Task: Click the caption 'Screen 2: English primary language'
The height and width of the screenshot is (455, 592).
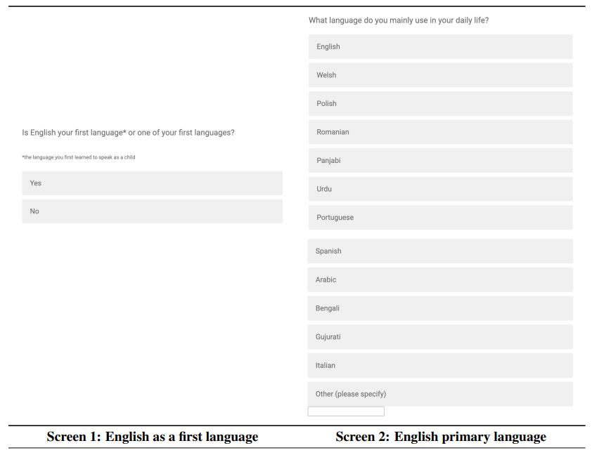Action: click(x=441, y=437)
